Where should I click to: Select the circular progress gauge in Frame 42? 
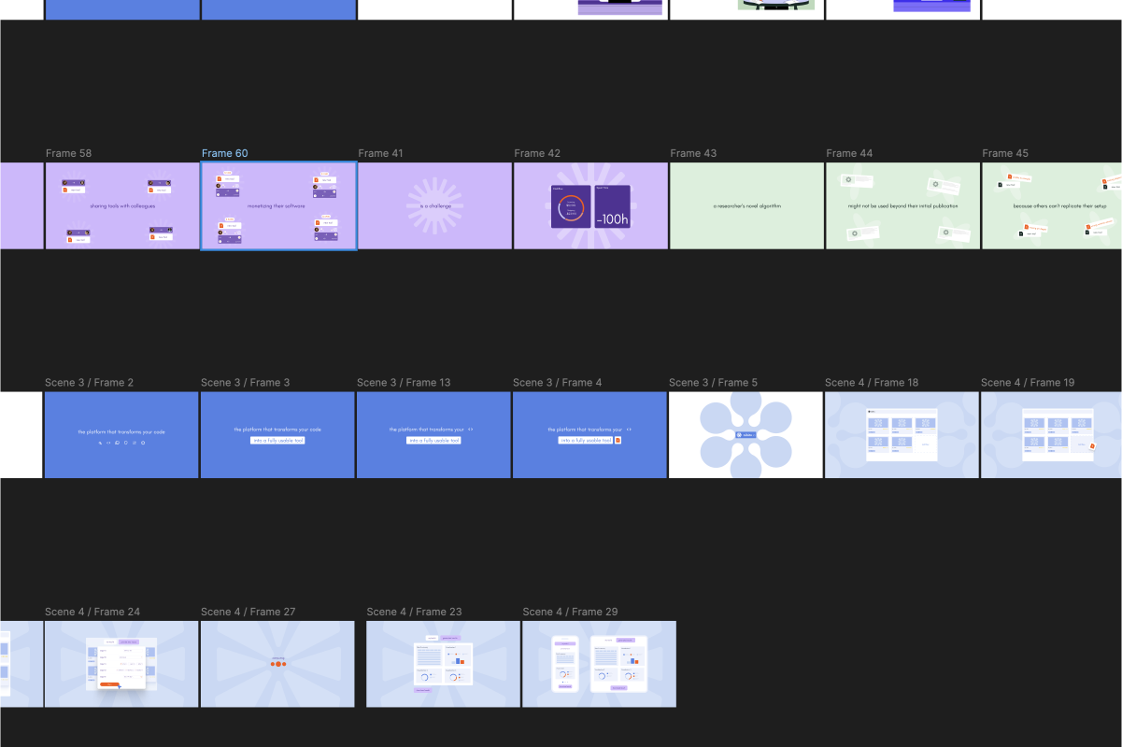point(571,206)
